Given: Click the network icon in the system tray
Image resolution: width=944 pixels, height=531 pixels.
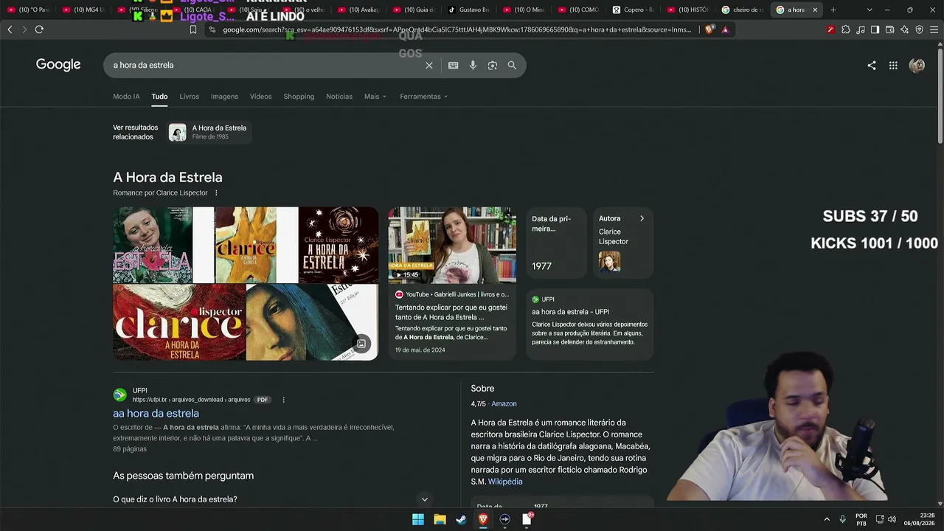Looking at the screenshot, I should 880,519.
